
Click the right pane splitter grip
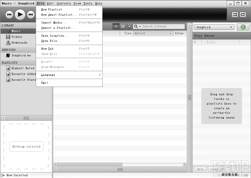click(x=190, y=97)
